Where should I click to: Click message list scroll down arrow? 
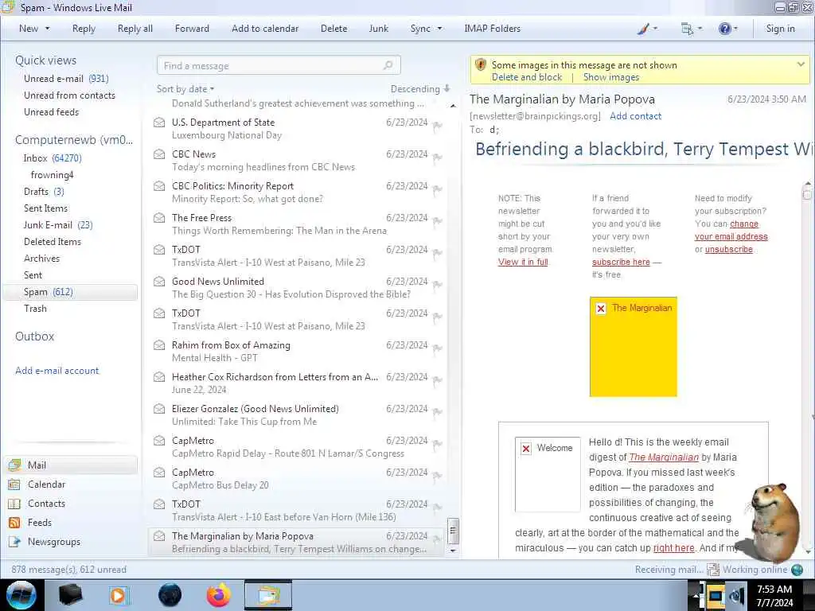453,551
